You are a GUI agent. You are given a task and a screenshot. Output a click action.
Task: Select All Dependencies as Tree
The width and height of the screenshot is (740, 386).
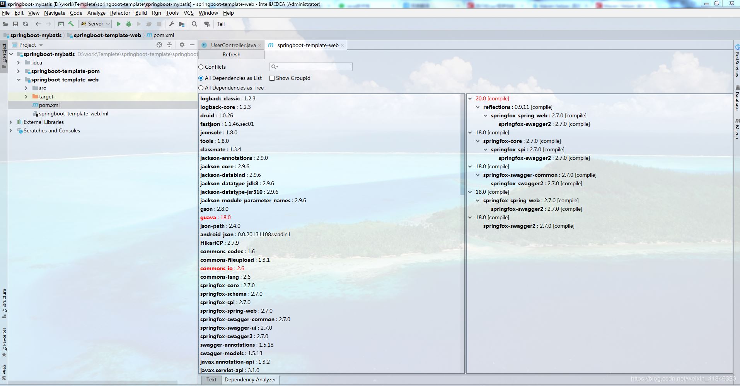click(201, 88)
